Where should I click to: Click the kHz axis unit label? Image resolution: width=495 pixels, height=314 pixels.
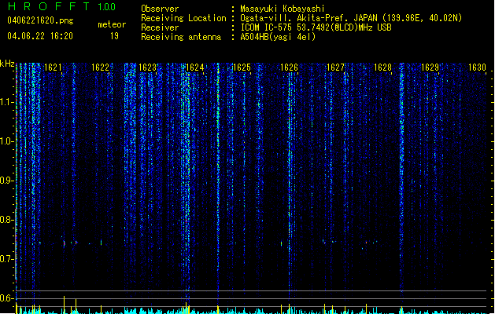click(x=7, y=64)
